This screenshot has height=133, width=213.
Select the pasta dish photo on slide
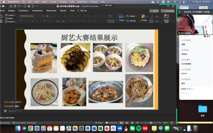tap(44, 92)
